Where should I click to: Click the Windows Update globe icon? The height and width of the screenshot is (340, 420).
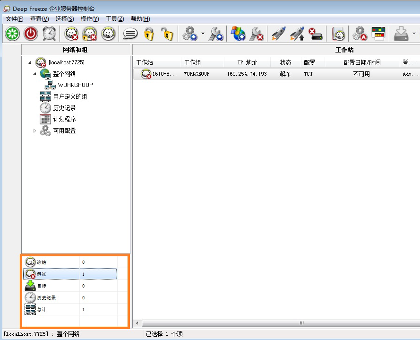point(238,34)
